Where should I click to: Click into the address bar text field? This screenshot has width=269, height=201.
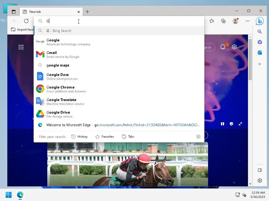[x=119, y=21]
